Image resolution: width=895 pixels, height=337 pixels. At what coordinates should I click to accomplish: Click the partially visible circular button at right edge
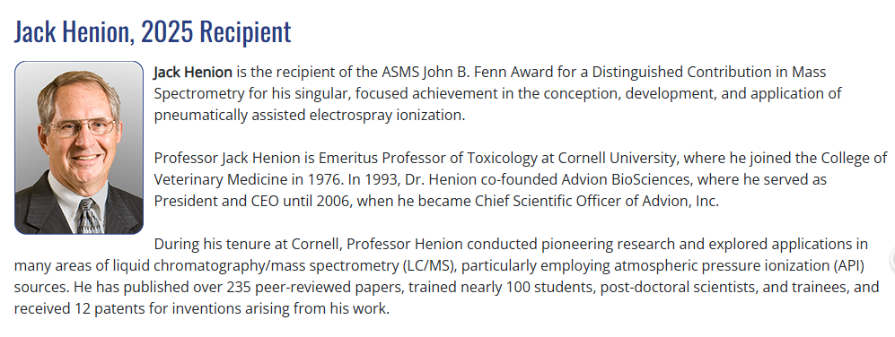tap(892, 259)
